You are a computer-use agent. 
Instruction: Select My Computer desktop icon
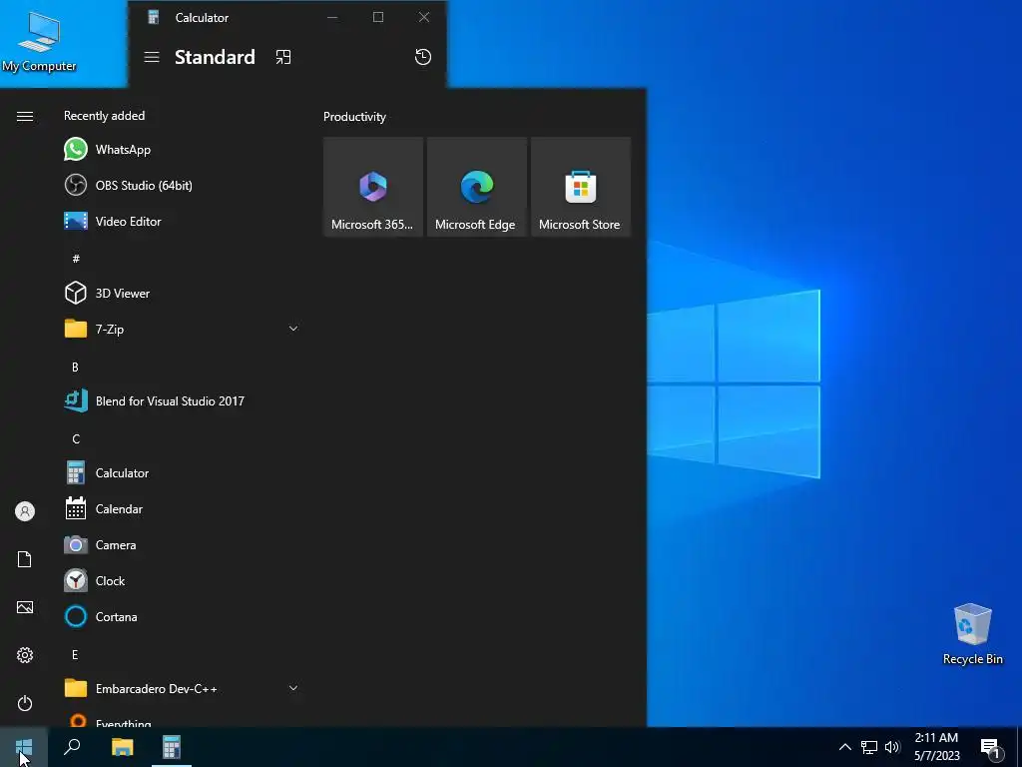(x=39, y=41)
